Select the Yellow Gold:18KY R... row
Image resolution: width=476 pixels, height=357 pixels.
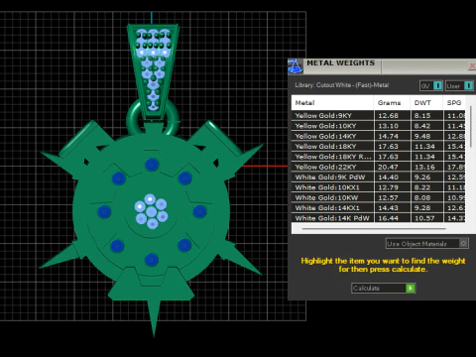(378, 157)
